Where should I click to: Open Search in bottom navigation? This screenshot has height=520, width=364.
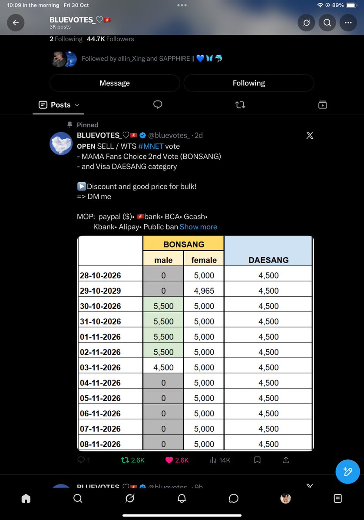point(78,498)
